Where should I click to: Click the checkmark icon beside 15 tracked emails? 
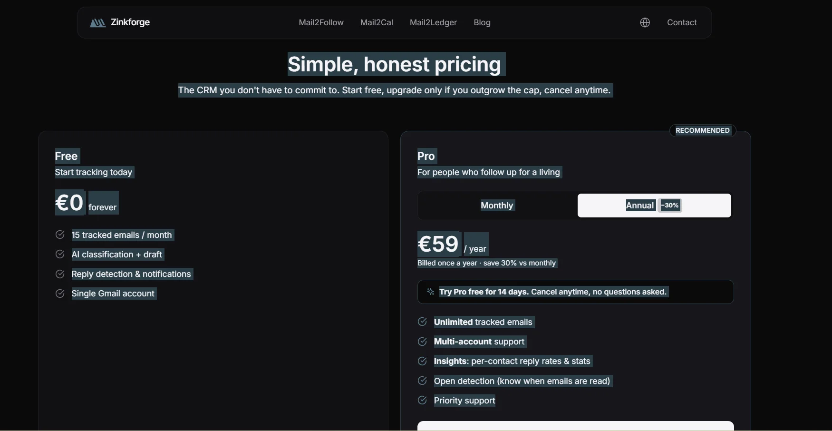[60, 235]
